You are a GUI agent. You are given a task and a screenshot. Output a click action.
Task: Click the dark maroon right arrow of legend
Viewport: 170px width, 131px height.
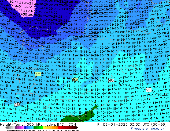[x=77, y=128]
